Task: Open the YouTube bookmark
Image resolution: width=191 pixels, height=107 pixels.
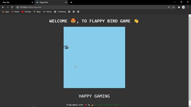Action: coord(26,12)
